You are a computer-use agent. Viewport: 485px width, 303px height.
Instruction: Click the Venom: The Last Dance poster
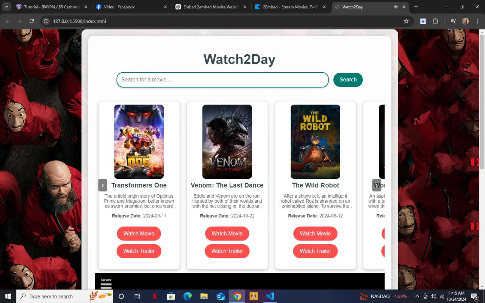[x=227, y=142]
